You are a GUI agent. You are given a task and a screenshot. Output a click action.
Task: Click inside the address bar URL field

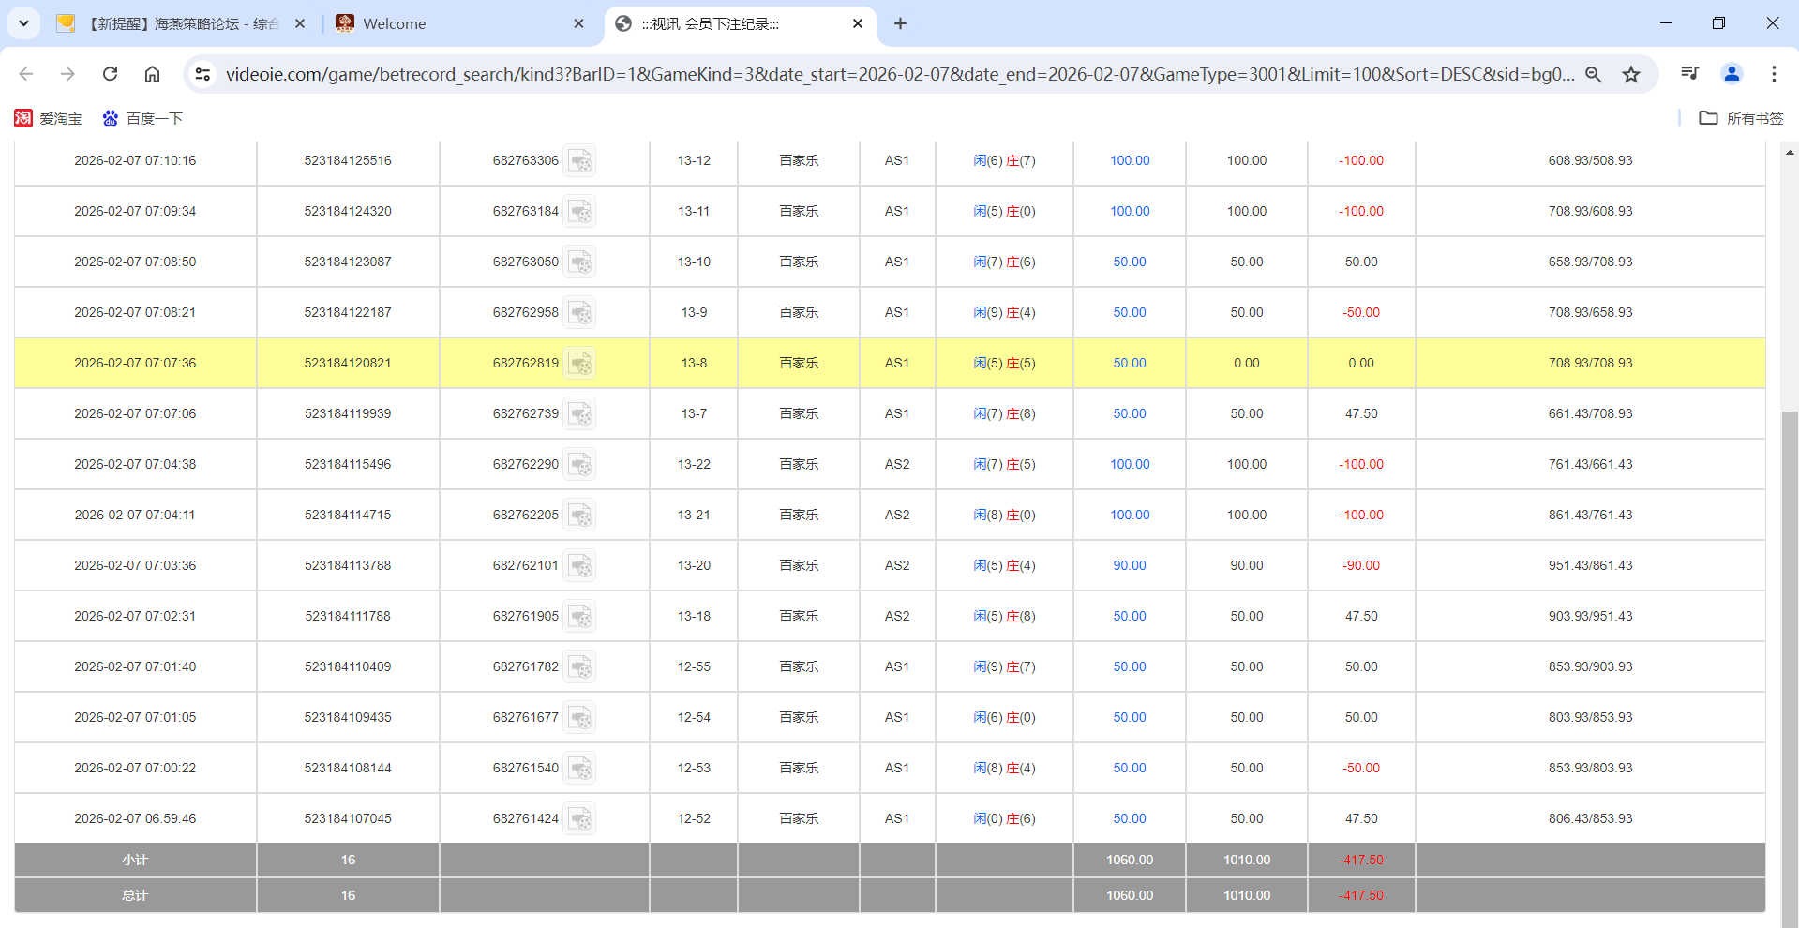844,73
